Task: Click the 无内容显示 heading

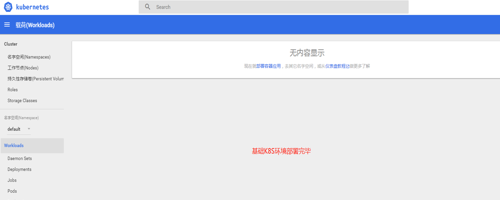Action: click(307, 53)
